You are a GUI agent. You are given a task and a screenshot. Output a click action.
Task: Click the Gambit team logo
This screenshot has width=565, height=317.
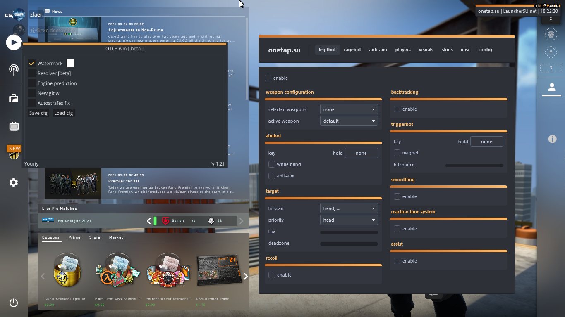point(166,221)
